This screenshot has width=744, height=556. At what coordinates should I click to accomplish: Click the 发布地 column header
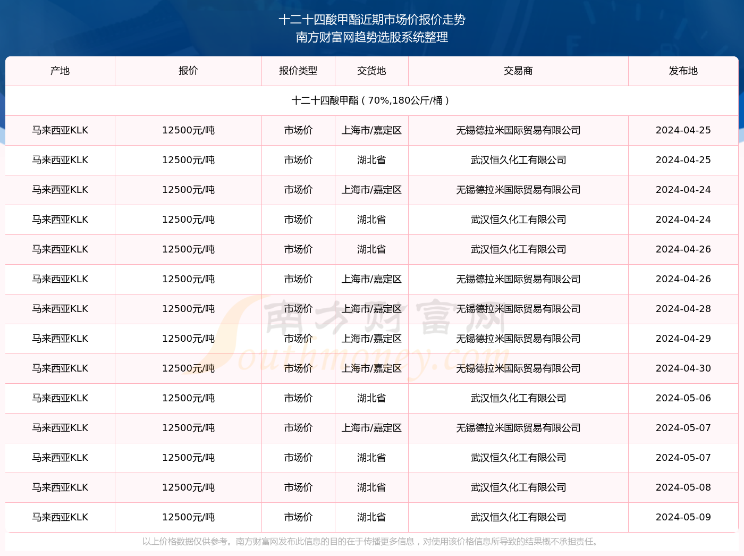point(683,71)
